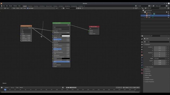Open the Particles properties tab

click(142, 60)
